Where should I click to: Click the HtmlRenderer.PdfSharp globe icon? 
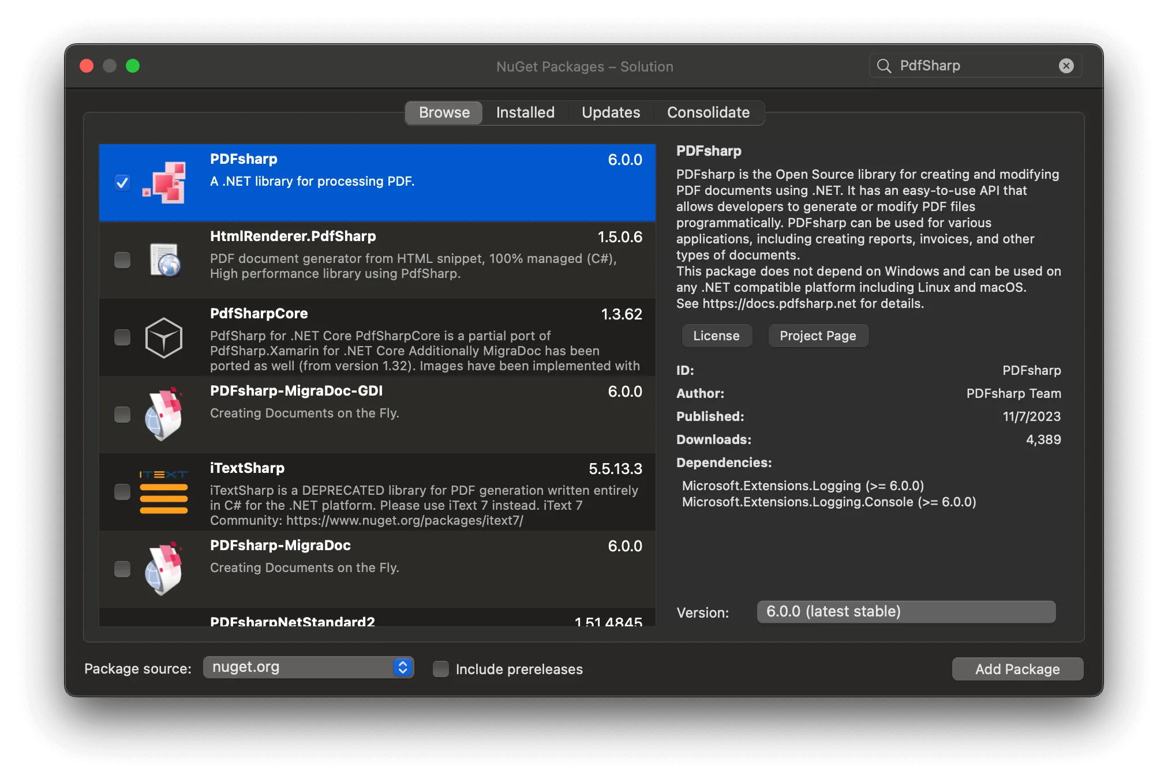[x=164, y=261]
